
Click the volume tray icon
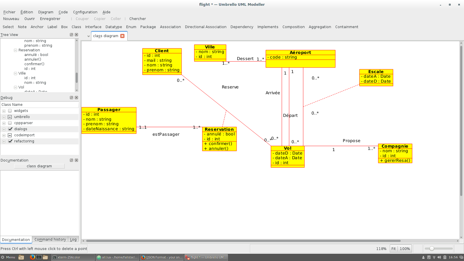pyautogui.click(x=439, y=257)
